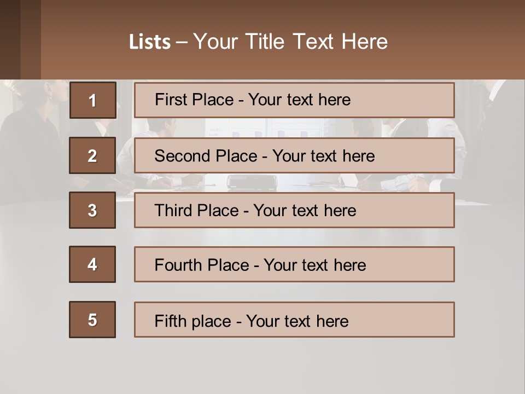Click the bold word Lists in title

[x=150, y=42]
